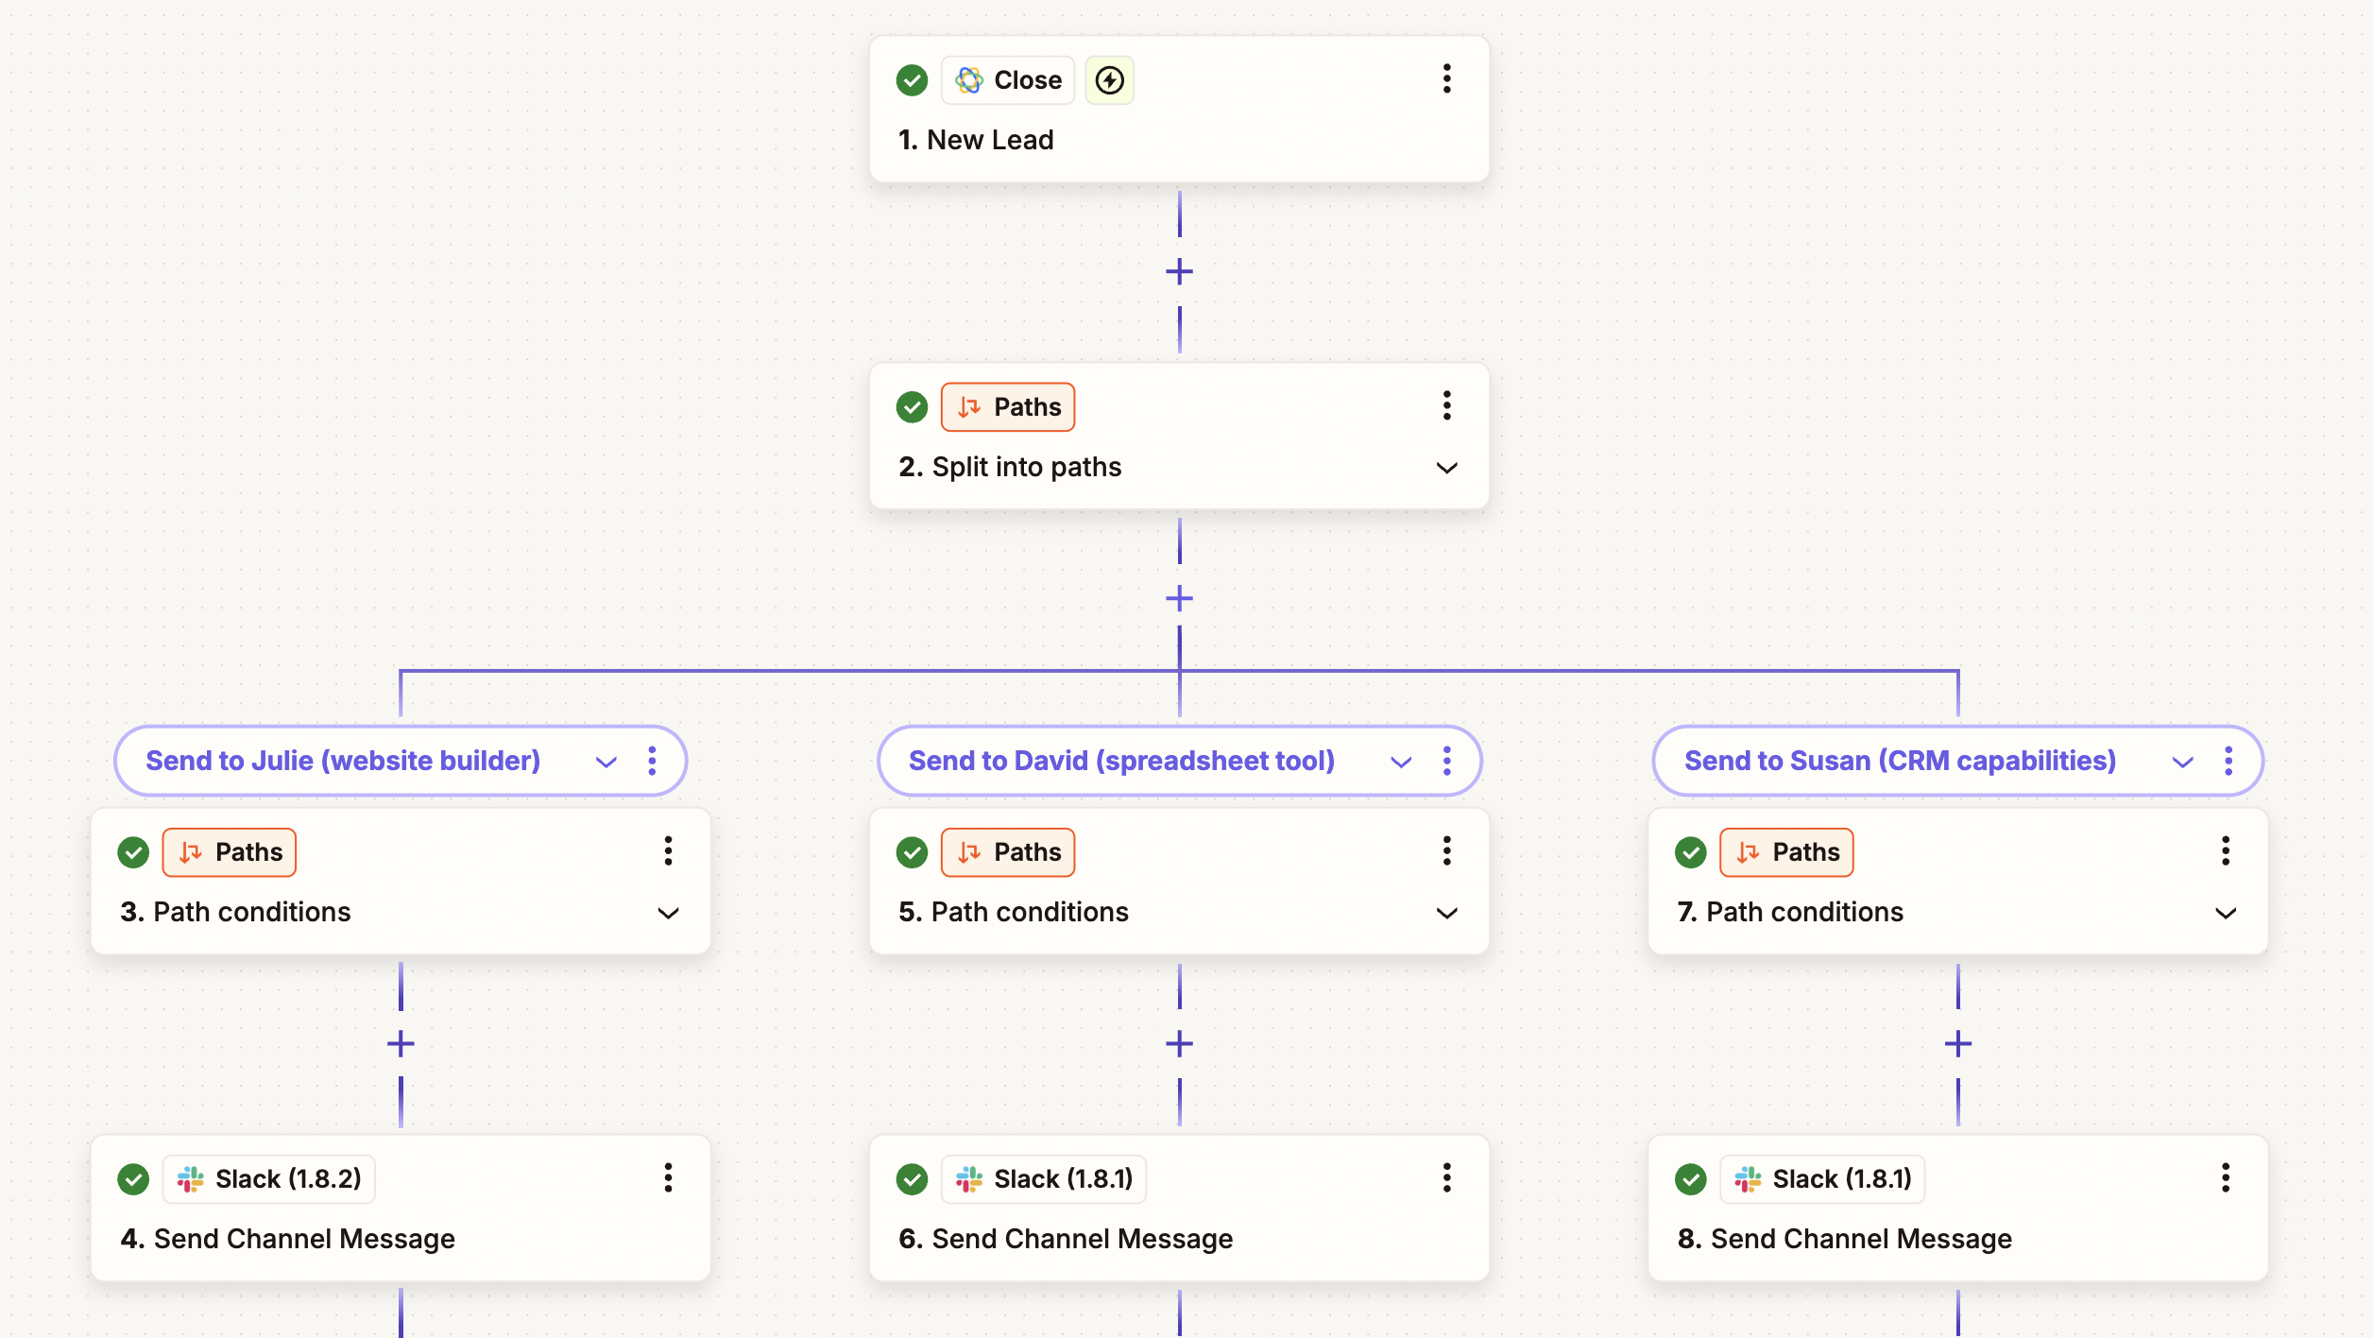The height and width of the screenshot is (1338, 2373).
Task: Open the '8. Send Channel Message' step title
Action: click(1844, 1239)
